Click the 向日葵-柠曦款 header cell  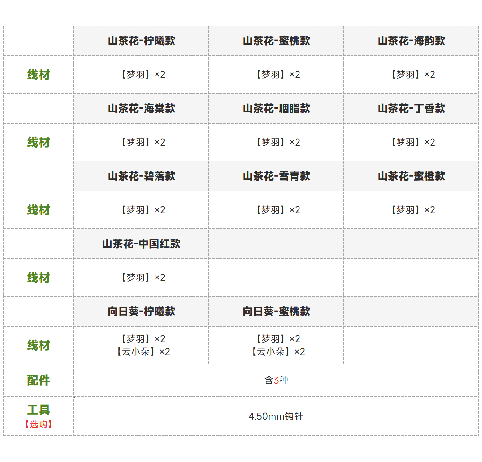(x=141, y=312)
